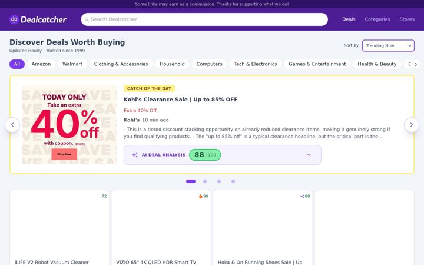The width and height of the screenshot is (424, 265).
Task: Click the AI Deal Analysis sparkle icon
Action: [x=135, y=155]
